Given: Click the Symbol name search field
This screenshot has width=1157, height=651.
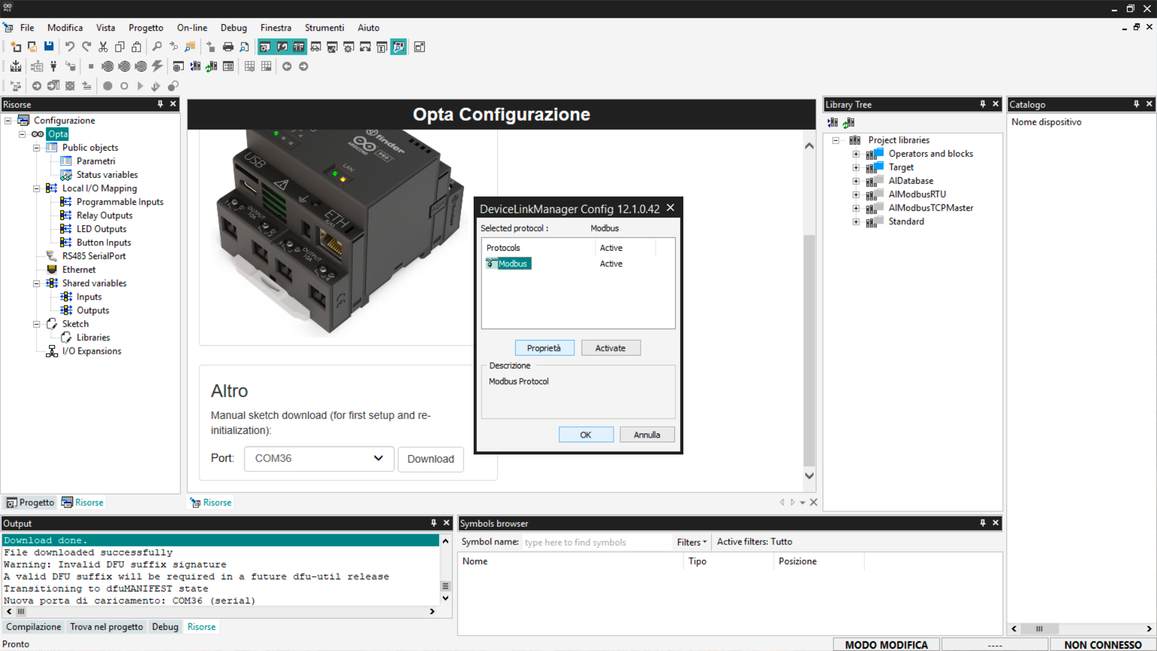Looking at the screenshot, I should coord(595,542).
